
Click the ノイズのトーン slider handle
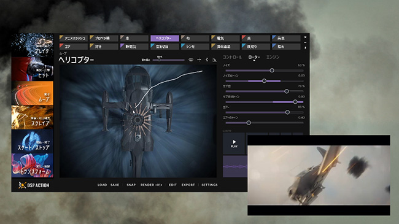(x=264, y=80)
